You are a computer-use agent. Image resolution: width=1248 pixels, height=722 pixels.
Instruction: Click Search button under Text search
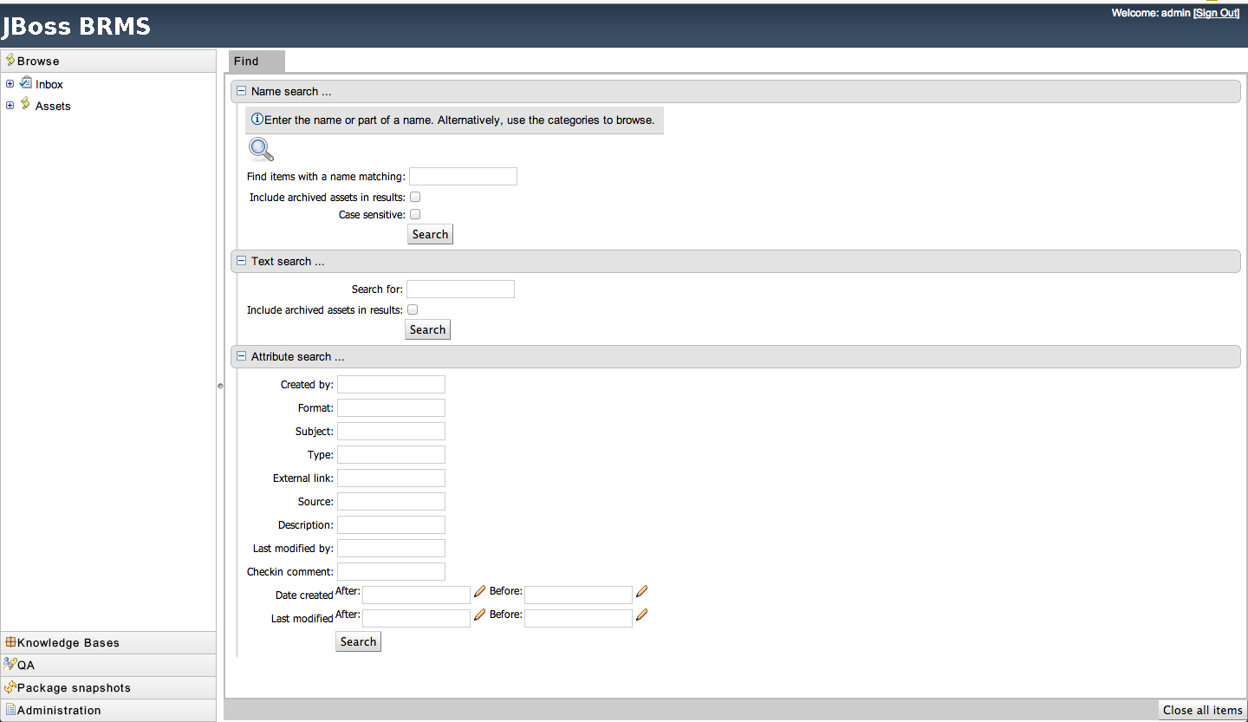[427, 329]
